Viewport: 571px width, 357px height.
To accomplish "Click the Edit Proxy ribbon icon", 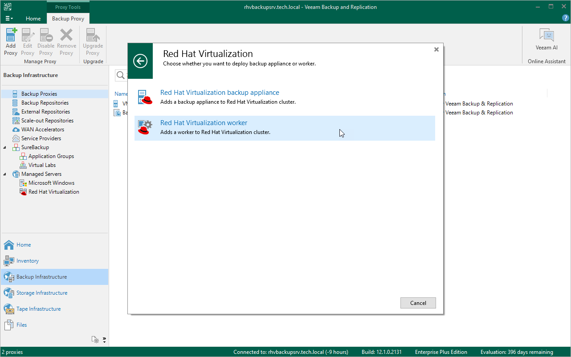I will pos(28,42).
